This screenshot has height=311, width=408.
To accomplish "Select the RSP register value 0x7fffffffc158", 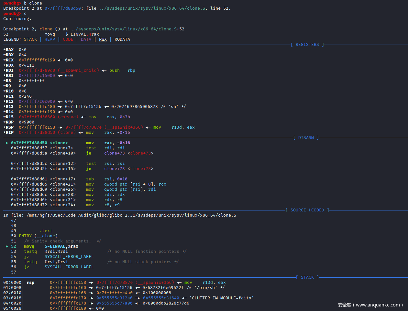I will 37,127.
